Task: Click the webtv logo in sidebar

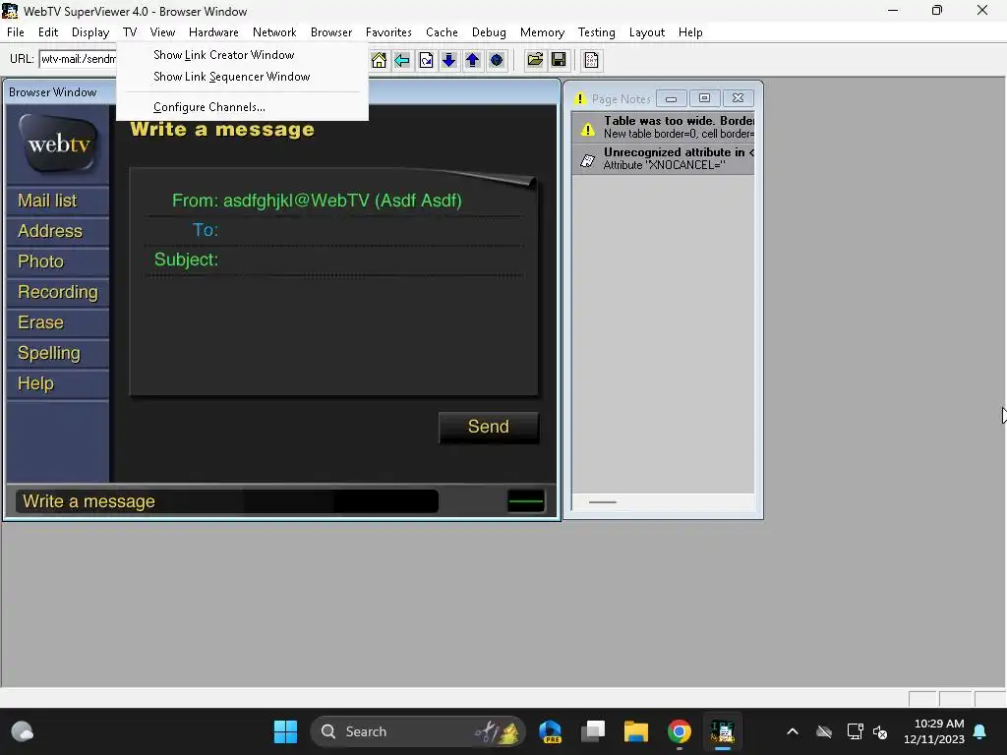Action: pyautogui.click(x=58, y=144)
